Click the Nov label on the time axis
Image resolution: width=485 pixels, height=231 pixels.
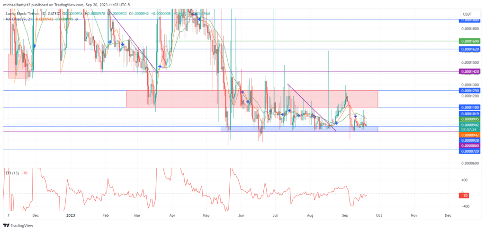tap(413, 214)
